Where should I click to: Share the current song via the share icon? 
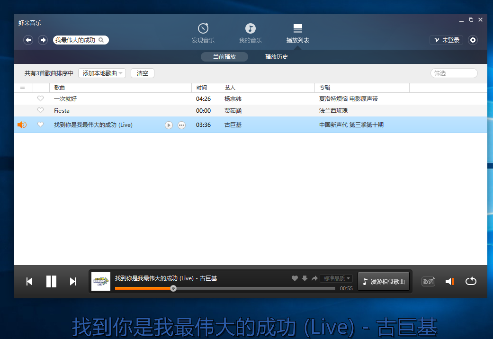pyautogui.click(x=314, y=278)
